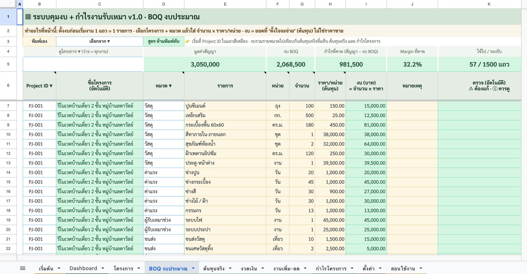Click the พิมพ์เอง legend cell
This screenshot has width=527, height=274.
(x=40, y=41)
